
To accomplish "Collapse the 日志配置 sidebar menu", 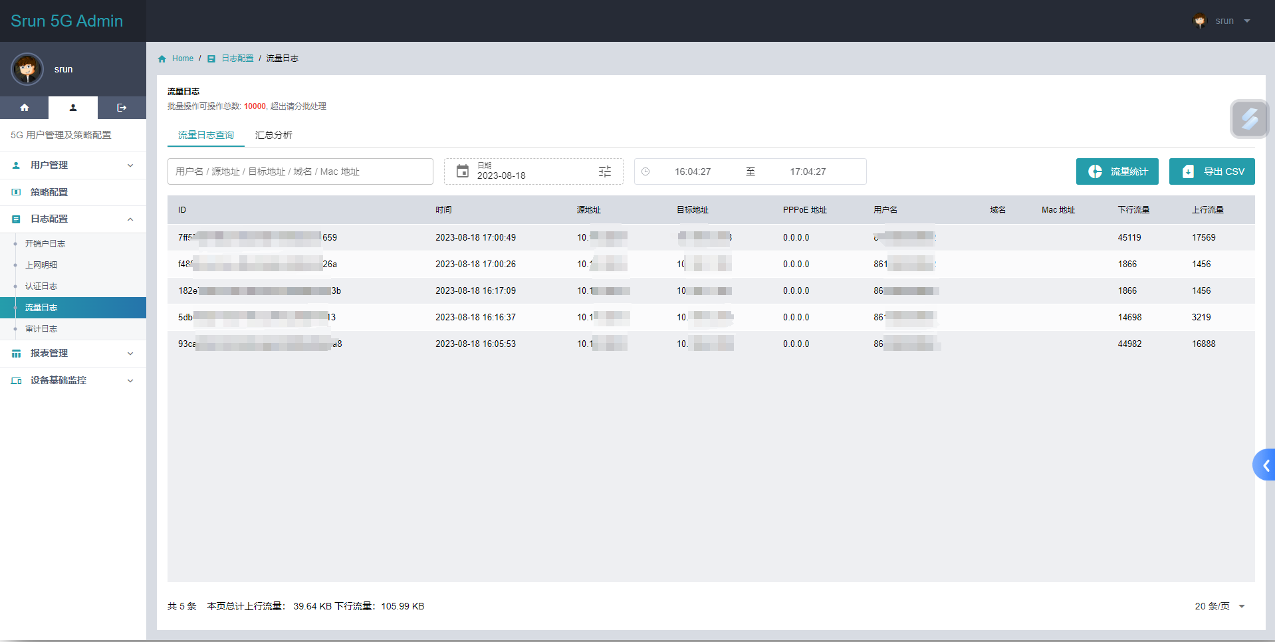I will tap(73, 219).
